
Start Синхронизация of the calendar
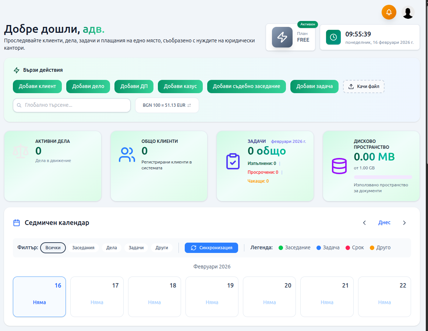coord(211,247)
